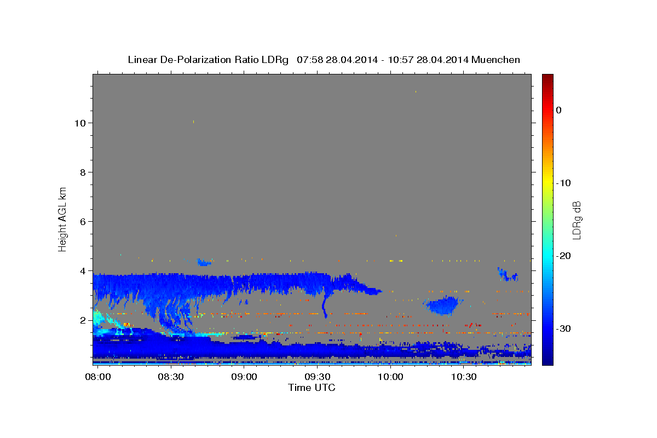This screenshot has height=438, width=657.
Task: Click the yellow -10 dB region of the colorbar
Action: tap(547, 183)
